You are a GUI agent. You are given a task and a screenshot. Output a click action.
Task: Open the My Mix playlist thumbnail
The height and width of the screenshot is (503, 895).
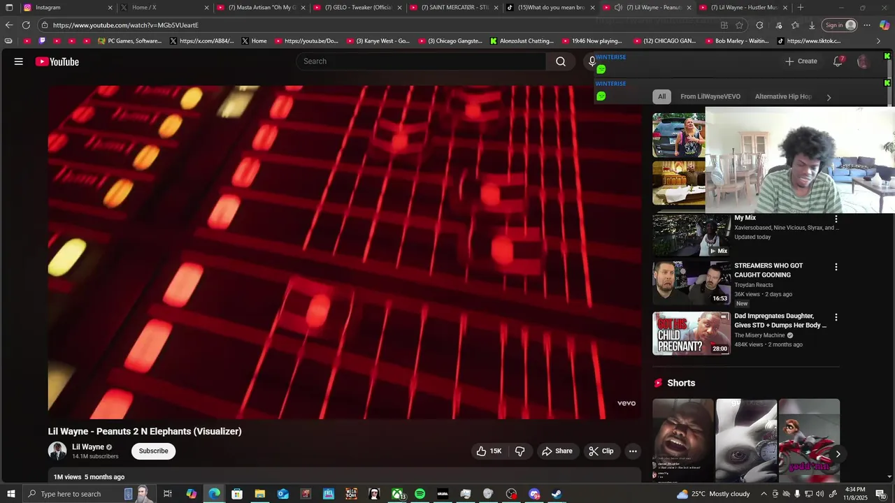[692, 235]
